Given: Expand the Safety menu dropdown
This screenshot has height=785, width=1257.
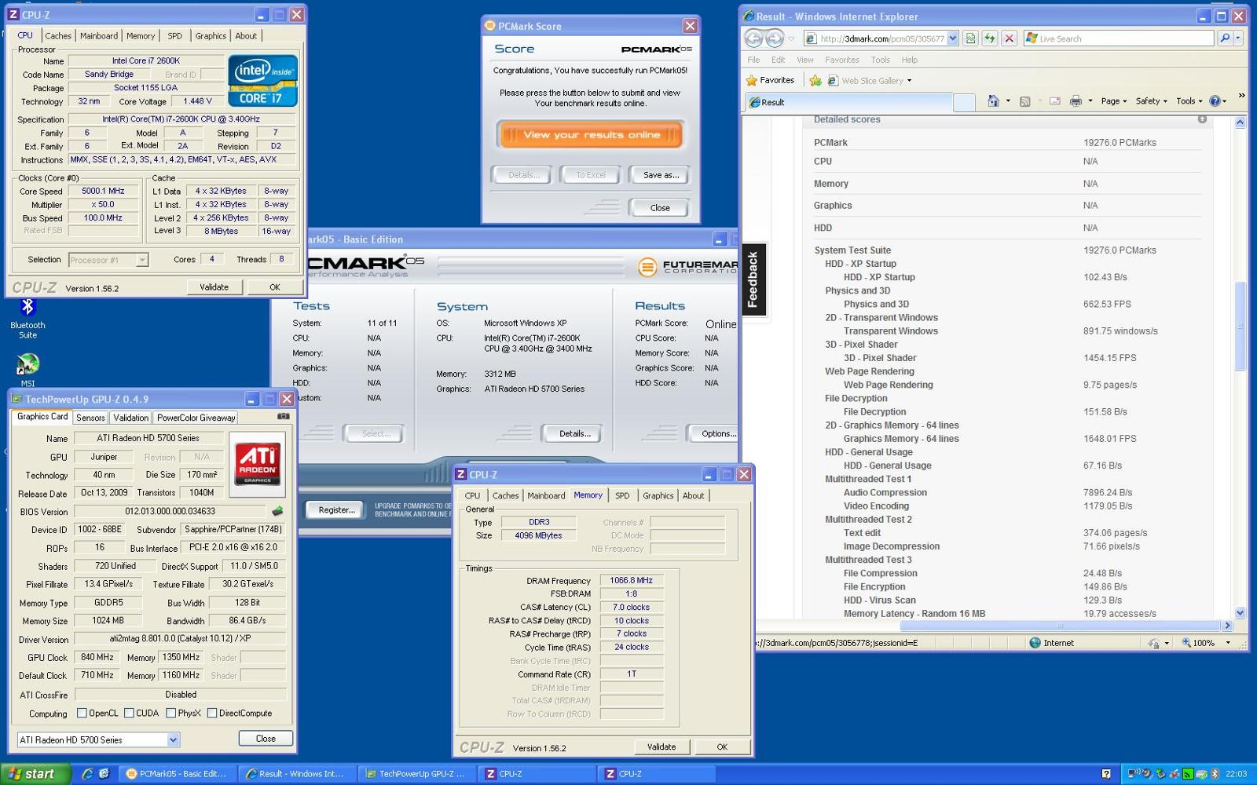Looking at the screenshot, I should pyautogui.click(x=1152, y=101).
